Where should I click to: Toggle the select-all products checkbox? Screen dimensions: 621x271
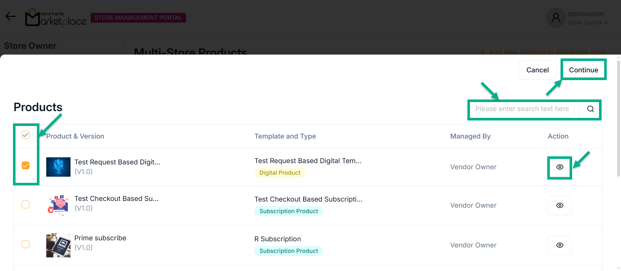[x=26, y=135]
